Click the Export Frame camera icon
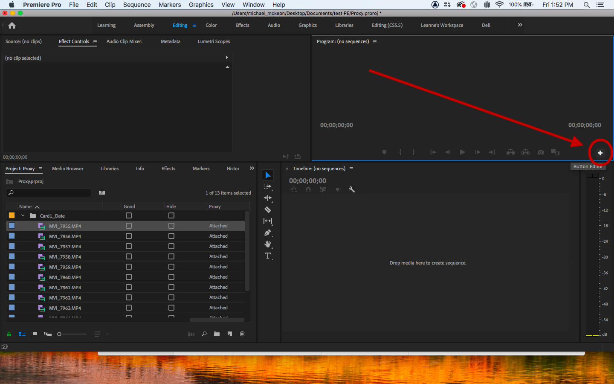The image size is (614, 384). [x=541, y=152]
